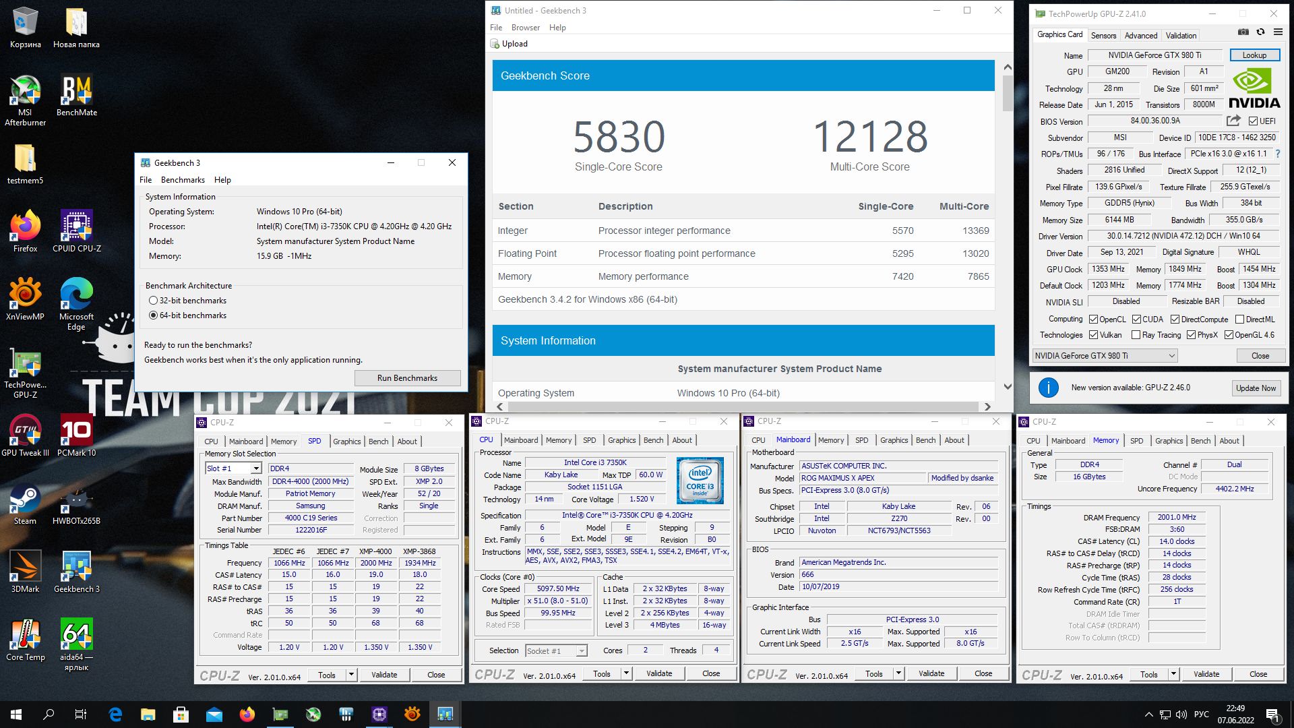Toggle the UEFI checkbox in GPU-Z
Image resolution: width=1294 pixels, height=728 pixels.
1253,121
